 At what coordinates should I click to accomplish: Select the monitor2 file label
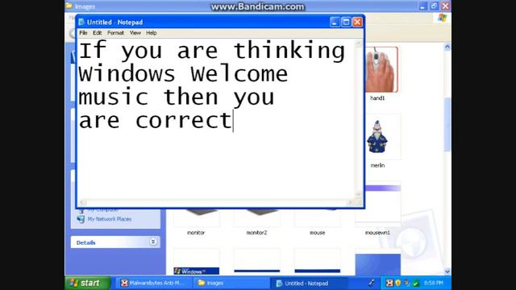click(x=256, y=233)
